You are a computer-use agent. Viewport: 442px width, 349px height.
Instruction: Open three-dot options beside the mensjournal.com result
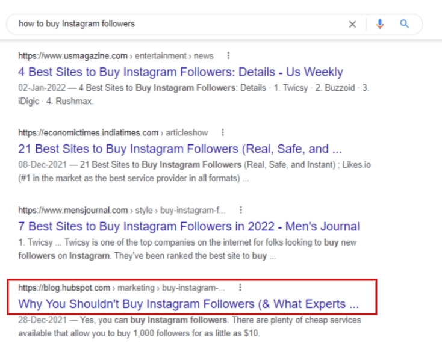tap(241, 210)
